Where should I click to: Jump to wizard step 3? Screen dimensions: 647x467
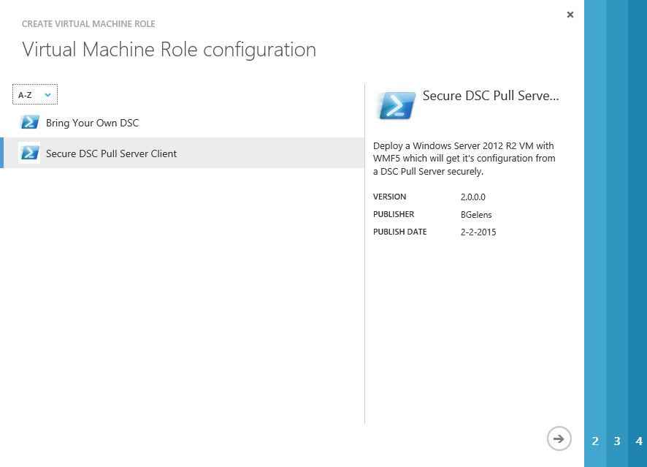(617, 441)
